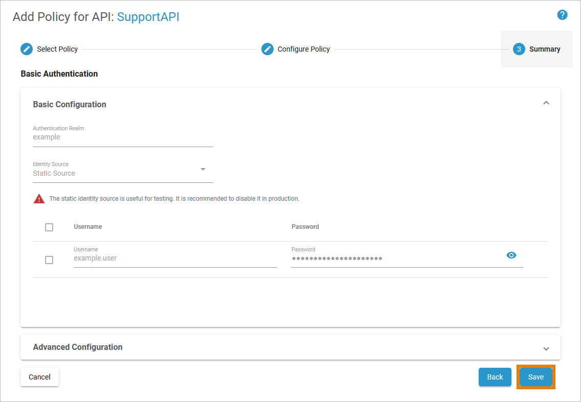The height and width of the screenshot is (402, 581).
Task: Click the Select Policy pencil icon
Action: 27,49
